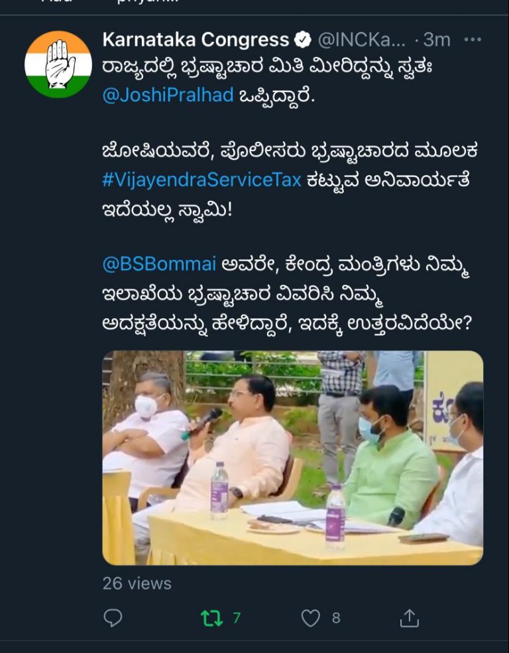
Task: Play the embedded video thumbnail
Action: point(292,457)
